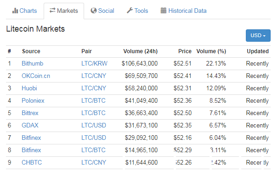
Task: Click the wrench icon next to Tools
Action: click(x=130, y=11)
